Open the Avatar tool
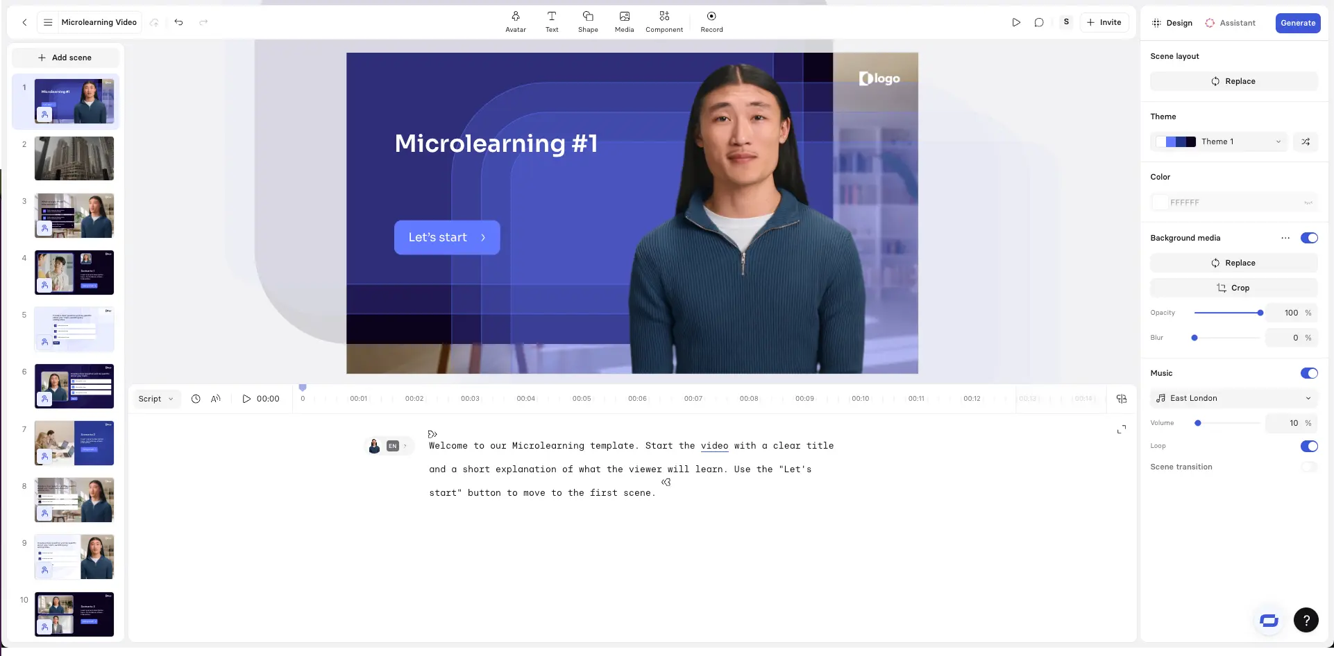Viewport: 1334px width, 656px height. [516, 22]
